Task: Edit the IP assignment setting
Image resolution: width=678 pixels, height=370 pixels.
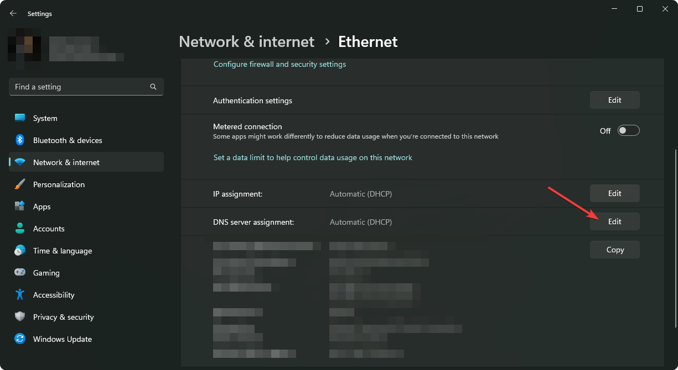Action: [615, 193]
